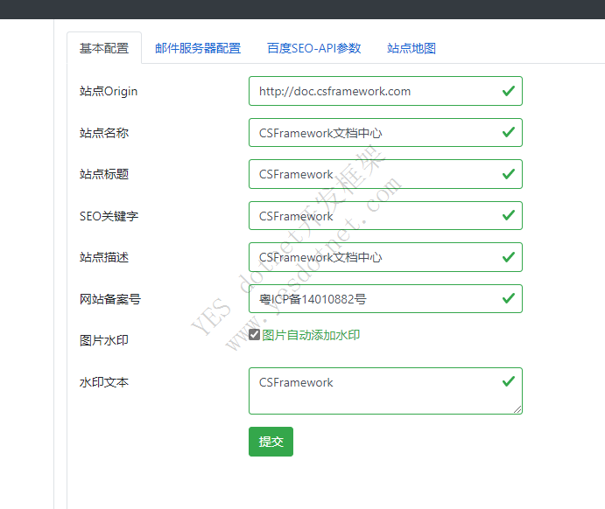This screenshot has width=605, height=509.
Task: Click the 站点标题 input field
Action: pos(385,174)
